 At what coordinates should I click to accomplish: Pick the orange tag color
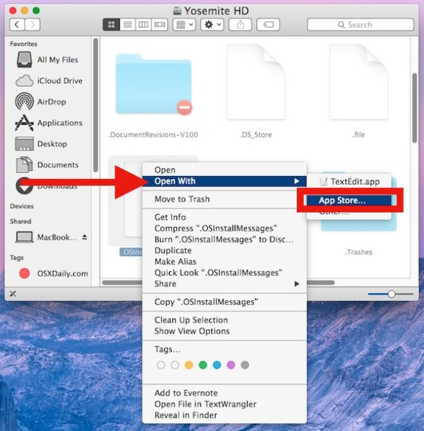189,365
